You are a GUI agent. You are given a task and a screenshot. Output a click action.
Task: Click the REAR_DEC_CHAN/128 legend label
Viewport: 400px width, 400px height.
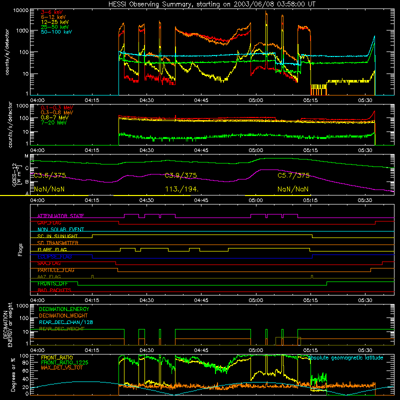point(66,322)
